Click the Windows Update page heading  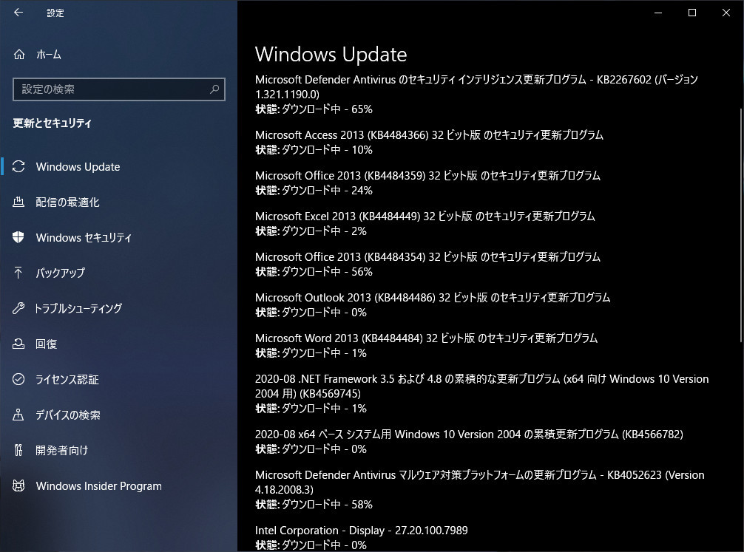[x=331, y=55]
